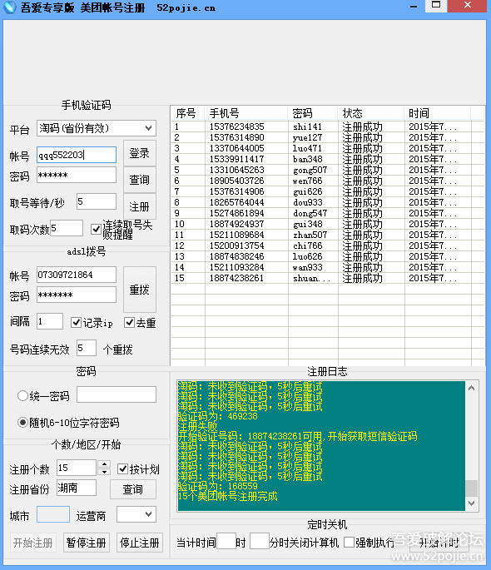Click the 序号 column header
The height and width of the screenshot is (570, 491).
tap(187, 113)
